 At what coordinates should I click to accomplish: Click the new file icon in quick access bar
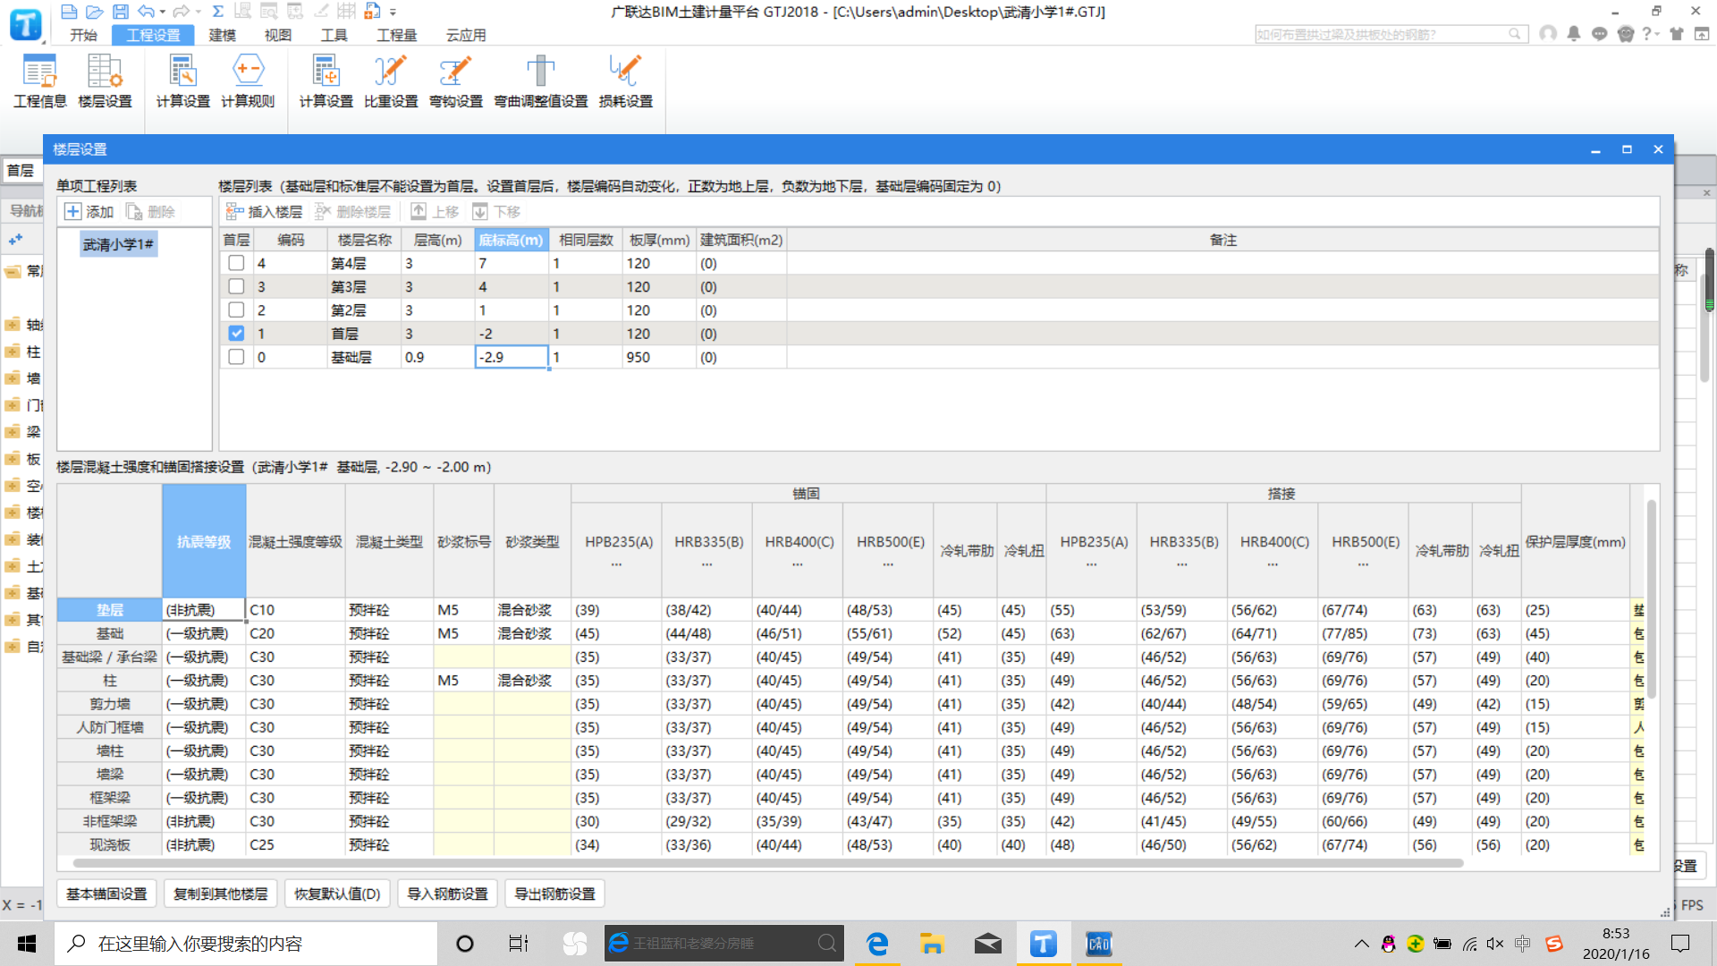pos(69,12)
